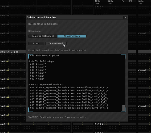The image size is (151, 133).
Task: Click the C-100 note cell in pattern
Action: (14, 52)
